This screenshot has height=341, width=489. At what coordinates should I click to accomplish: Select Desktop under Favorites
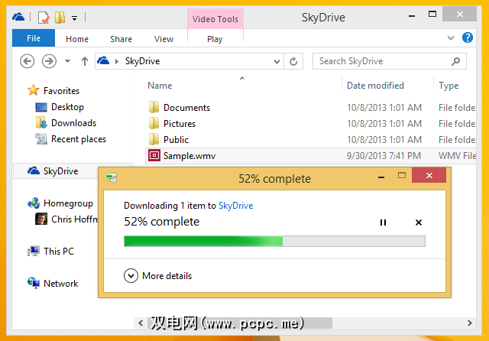click(x=67, y=107)
